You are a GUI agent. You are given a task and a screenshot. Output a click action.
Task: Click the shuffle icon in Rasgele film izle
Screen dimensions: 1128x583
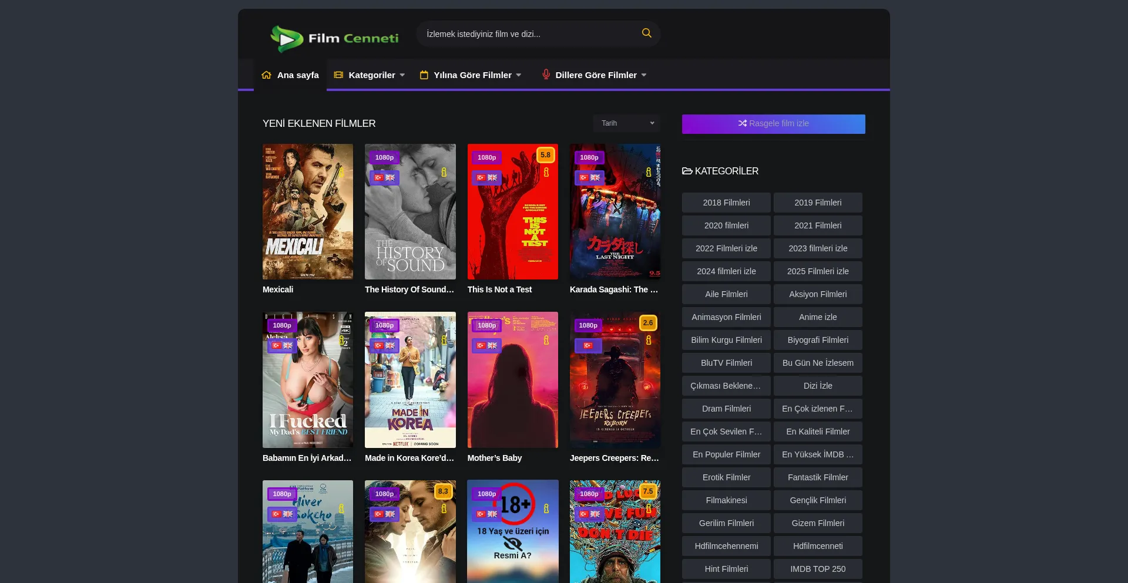[742, 123]
